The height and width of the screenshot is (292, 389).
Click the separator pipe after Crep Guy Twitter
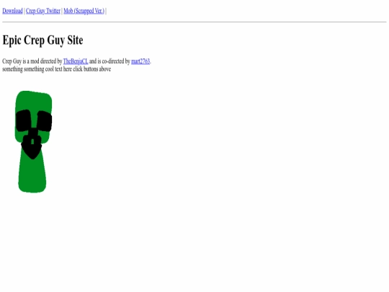point(62,11)
